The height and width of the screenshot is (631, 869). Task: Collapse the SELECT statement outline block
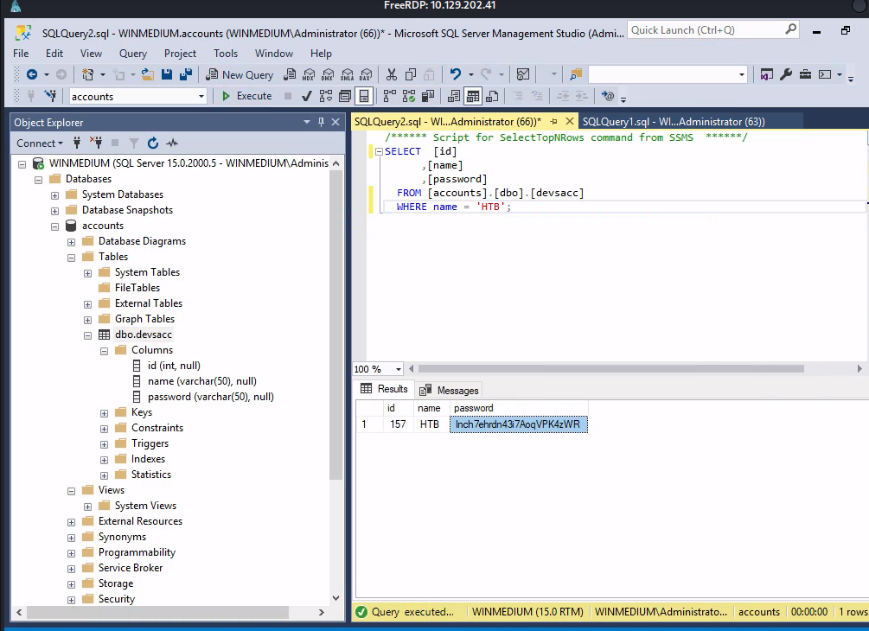378,152
